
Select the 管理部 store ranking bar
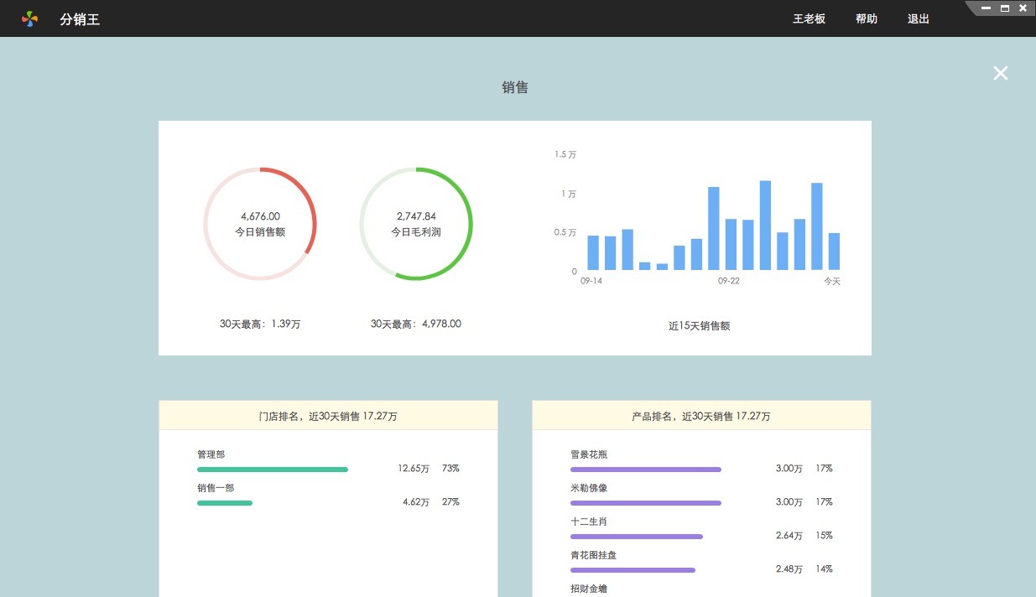pyautogui.click(x=272, y=470)
